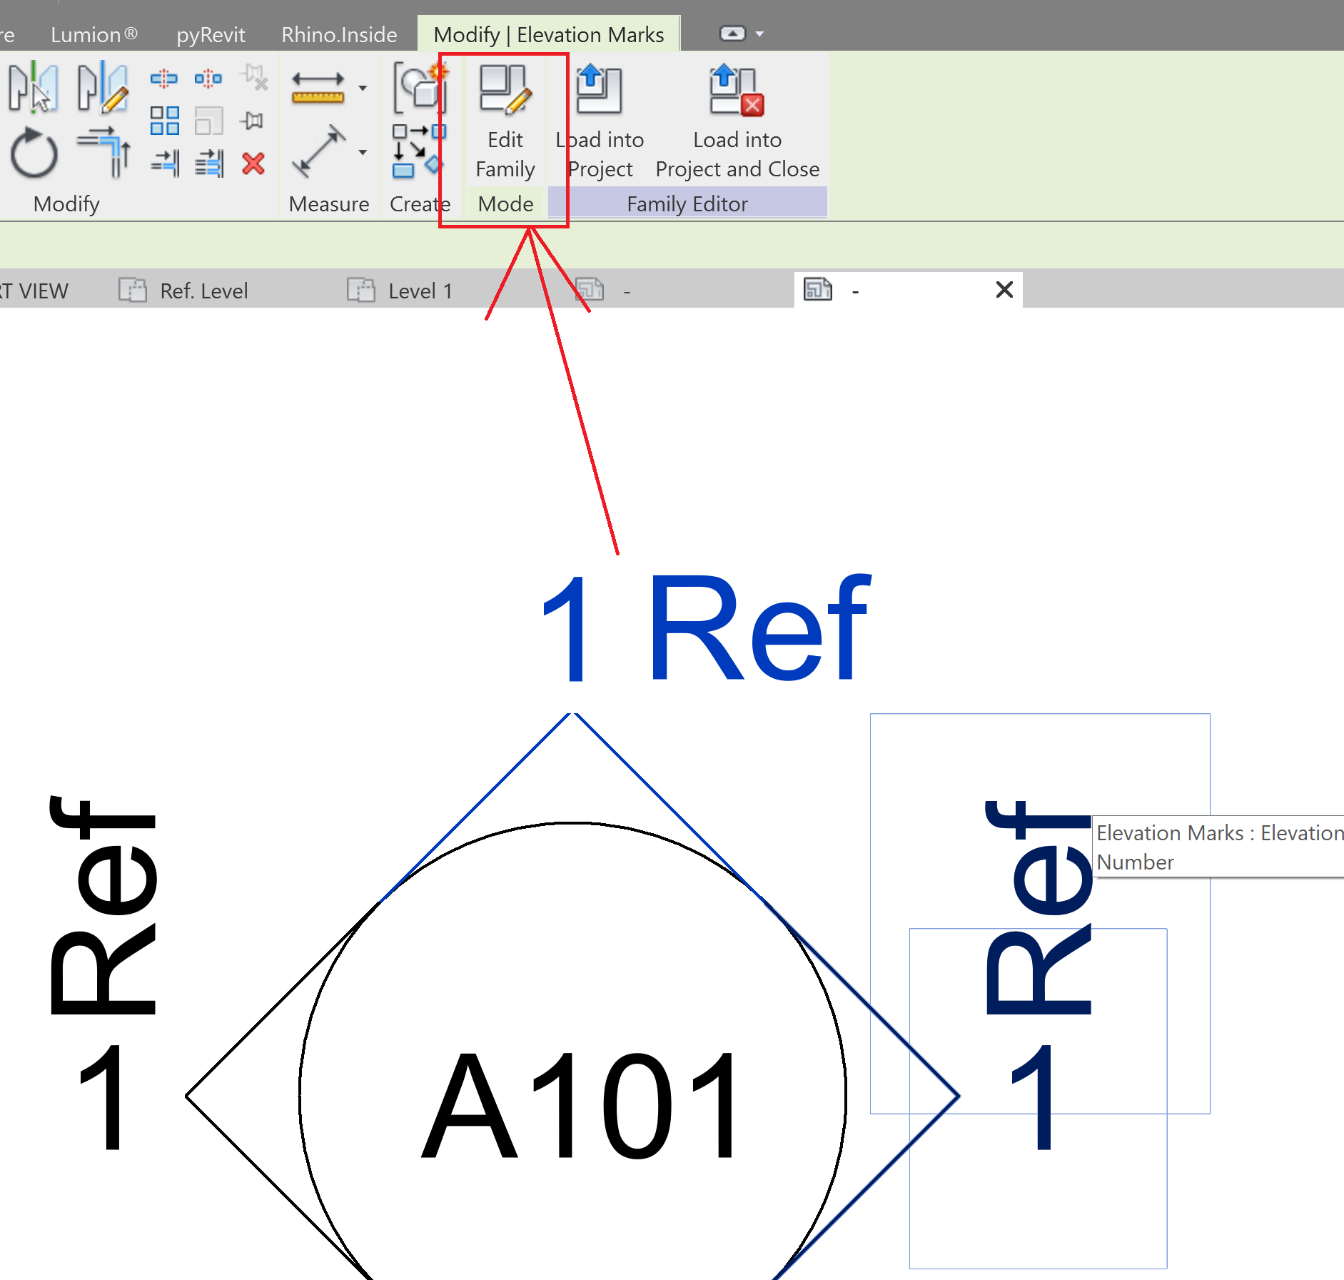
Task: Select the Scale tool
Action: click(208, 120)
